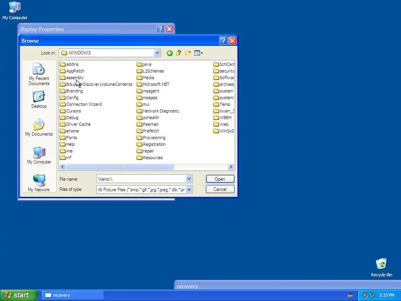Open the File name history dropdown
The height and width of the screenshot is (301, 401).
tap(189, 179)
